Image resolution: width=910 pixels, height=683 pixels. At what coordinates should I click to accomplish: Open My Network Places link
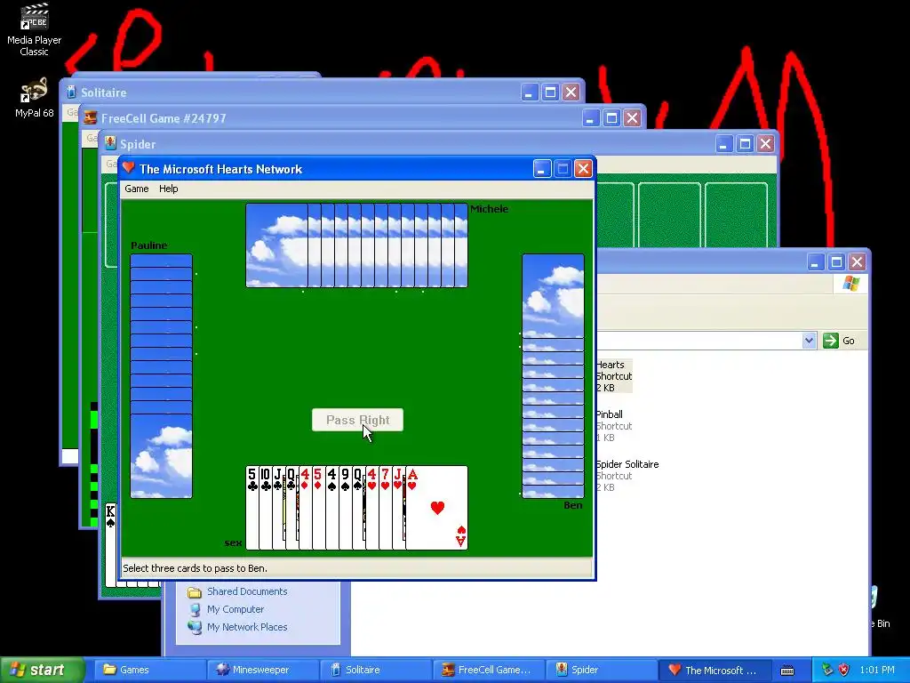pyautogui.click(x=247, y=627)
